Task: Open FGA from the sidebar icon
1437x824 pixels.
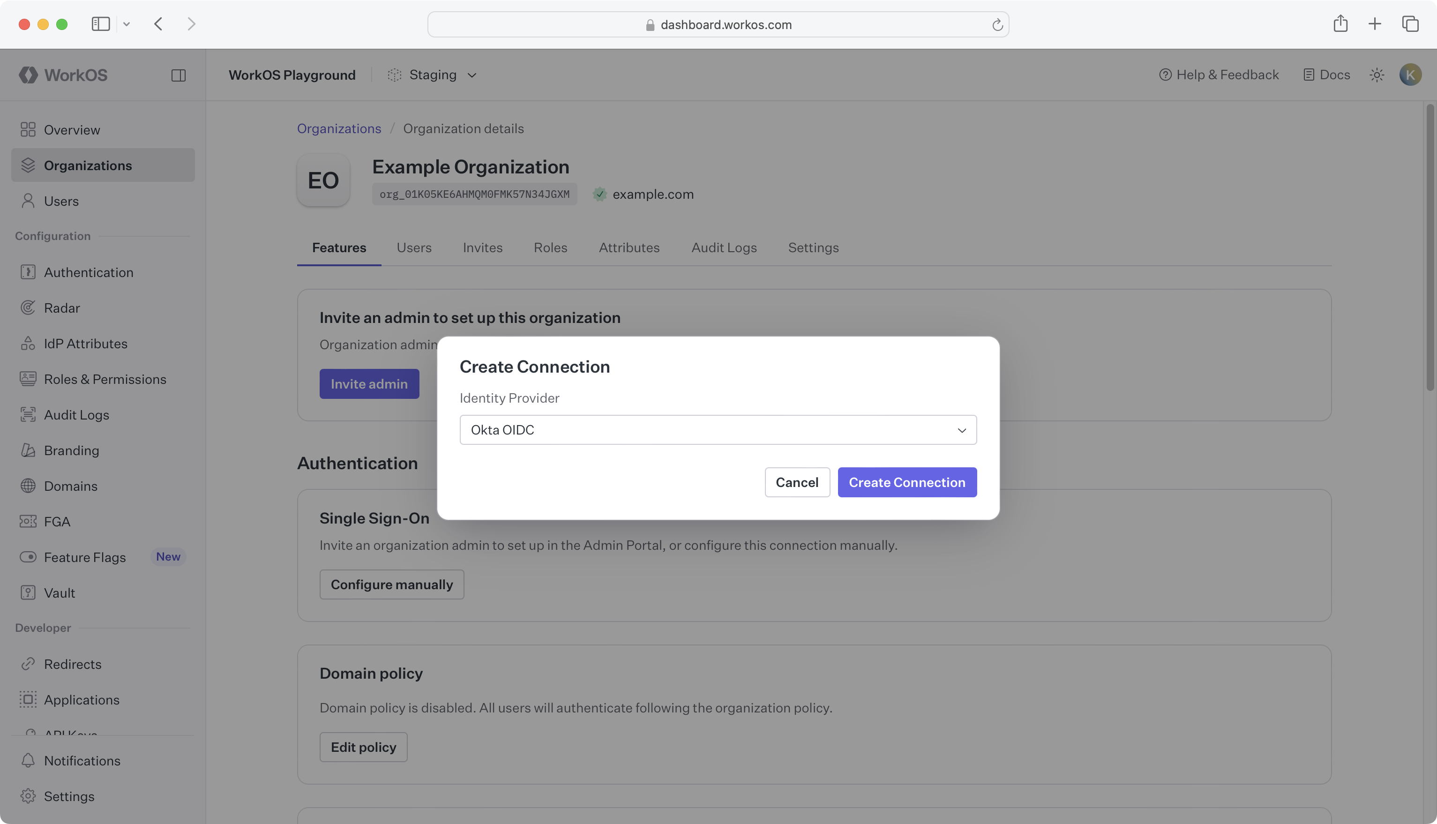Action: (x=29, y=521)
